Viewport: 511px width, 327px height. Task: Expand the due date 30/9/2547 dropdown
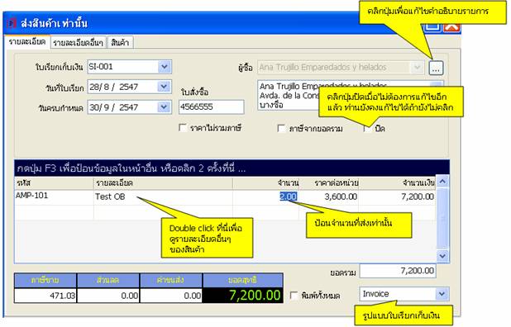point(165,107)
